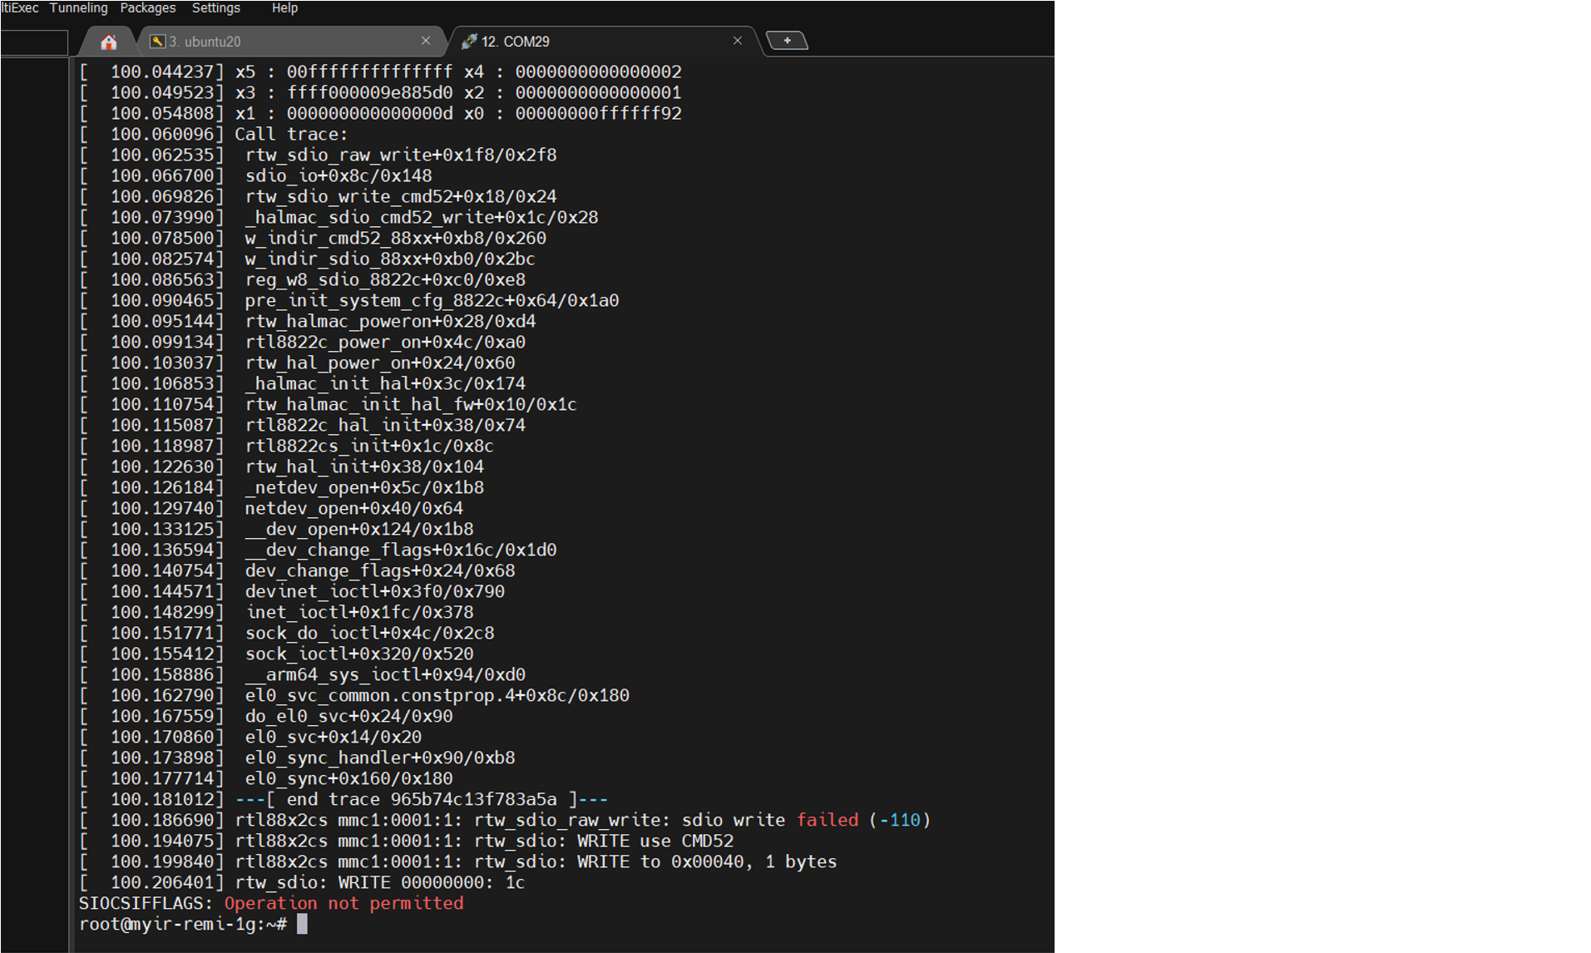Viewport: 1591px width, 953px height.
Task: Close the 3. ubuntu20 tab
Action: click(426, 41)
